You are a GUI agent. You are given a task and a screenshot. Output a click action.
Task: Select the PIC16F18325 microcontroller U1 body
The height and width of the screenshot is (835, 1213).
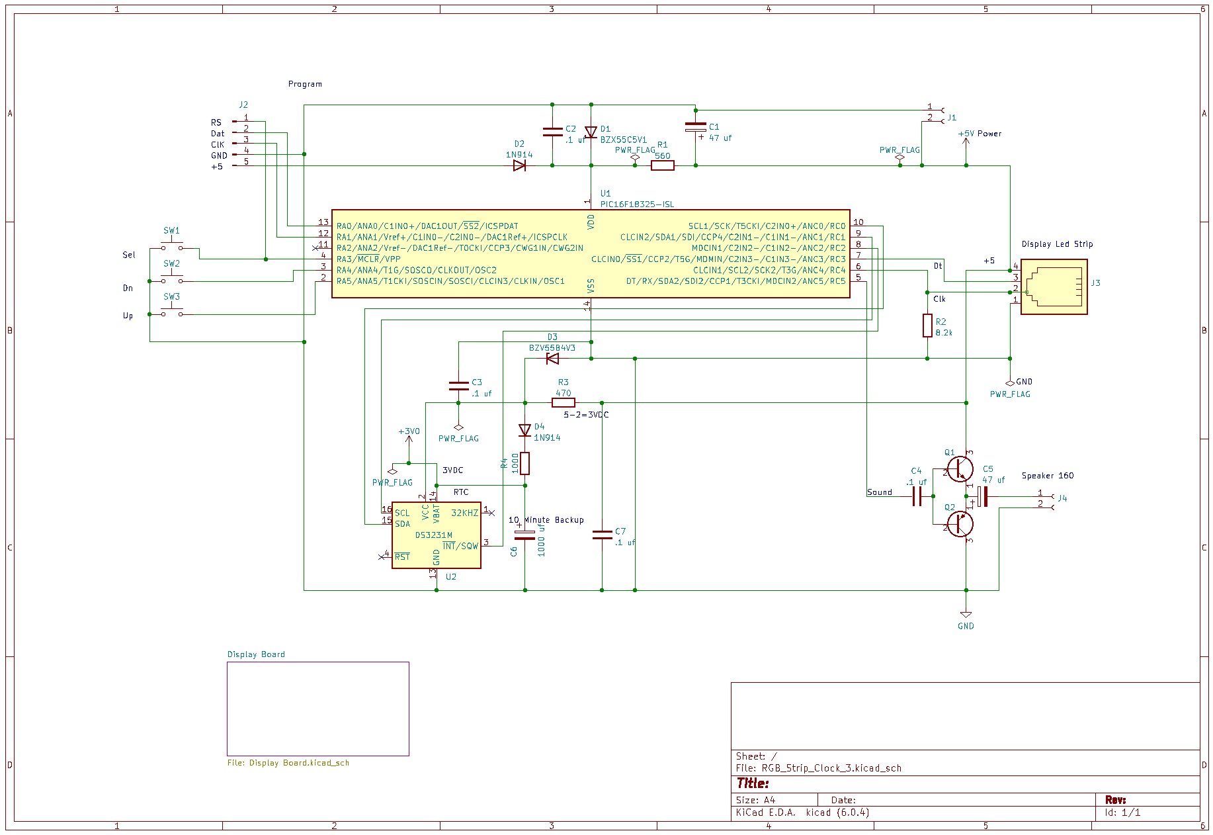[590, 254]
